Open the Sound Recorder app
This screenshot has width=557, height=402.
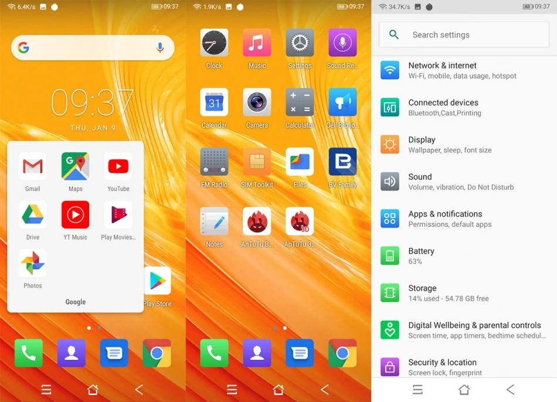342,43
